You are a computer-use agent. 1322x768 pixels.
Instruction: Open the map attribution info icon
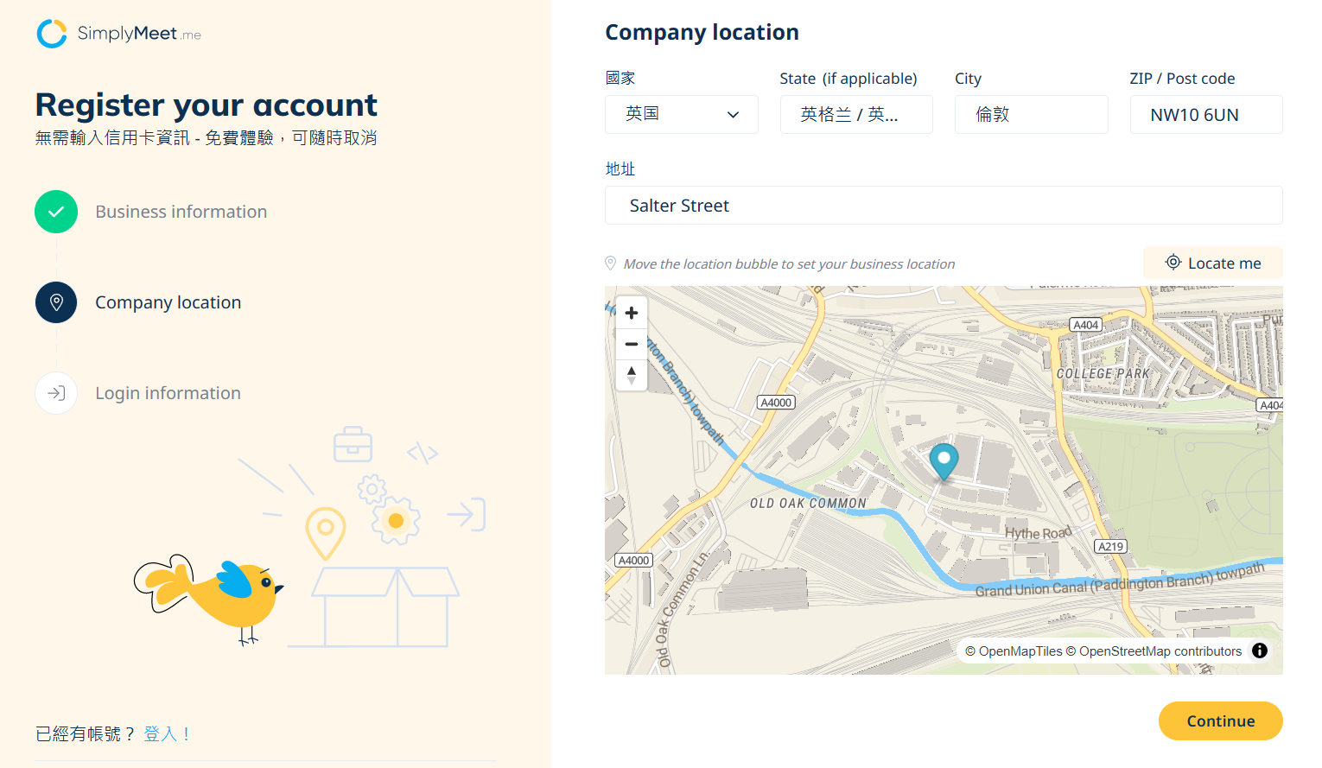pos(1260,651)
